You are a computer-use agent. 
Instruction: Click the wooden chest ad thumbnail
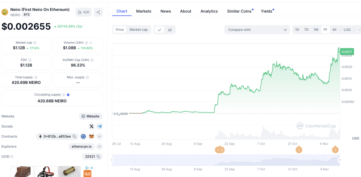click(22, 172)
